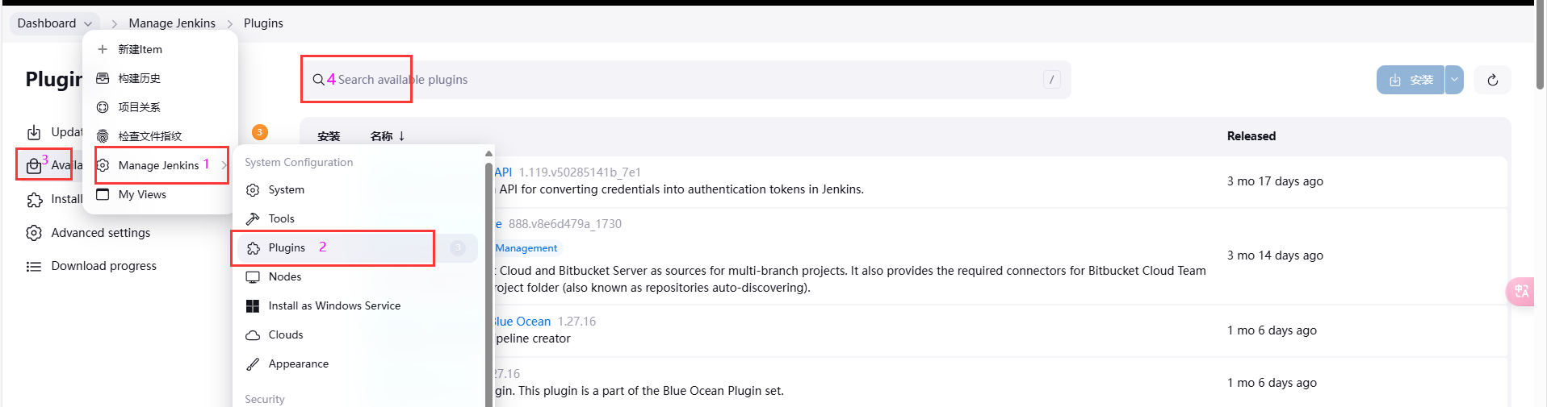
Task: Click the Clouds icon in submenu
Action: click(253, 334)
